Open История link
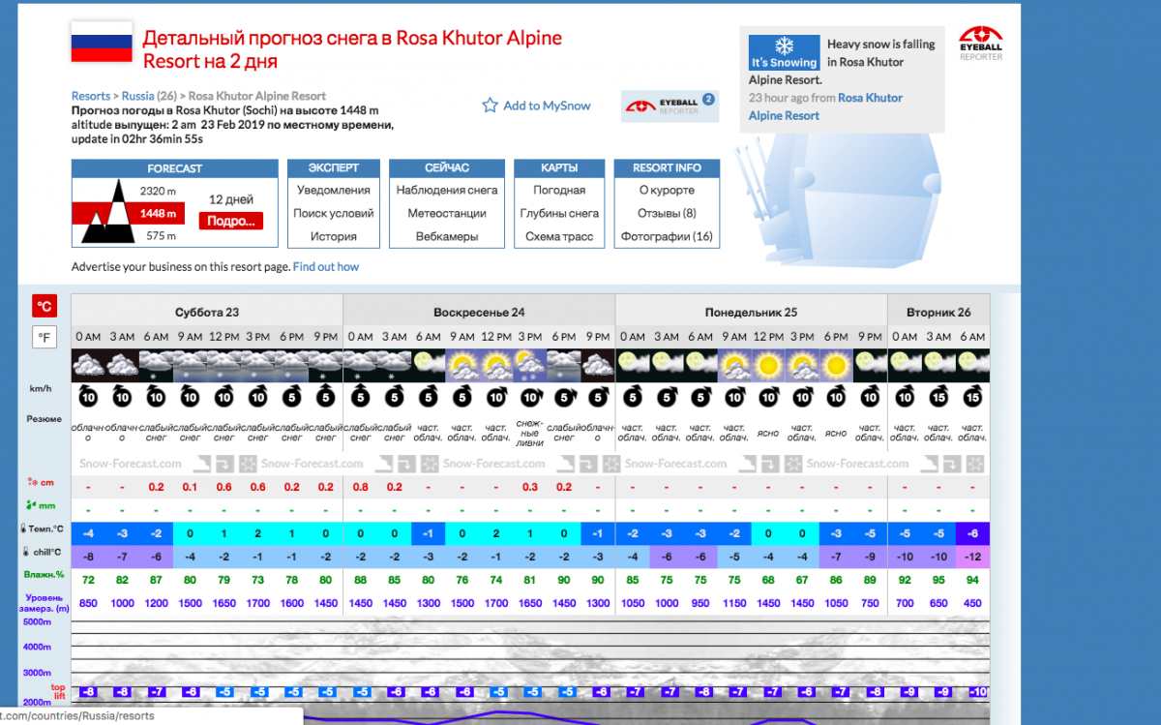The width and height of the screenshot is (1161, 725). click(334, 236)
